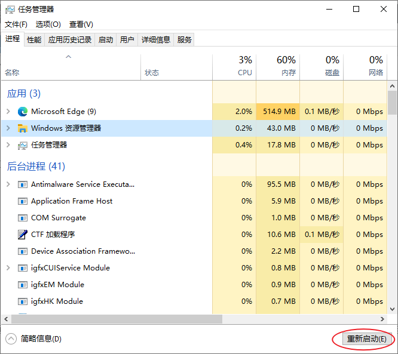The height and width of the screenshot is (354, 398).
Task: Open the 文件(F) menu
Action: coord(16,24)
